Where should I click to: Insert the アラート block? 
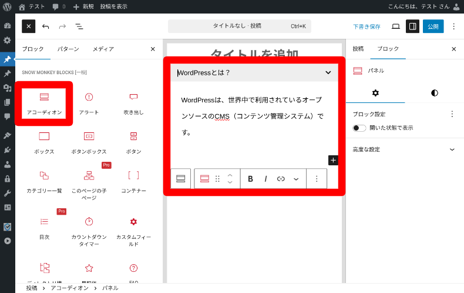[89, 102]
